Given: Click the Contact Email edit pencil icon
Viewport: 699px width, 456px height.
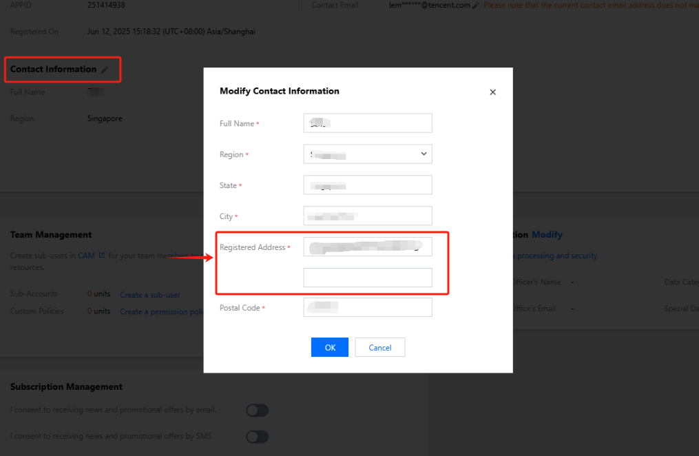Looking at the screenshot, I should 476,6.
